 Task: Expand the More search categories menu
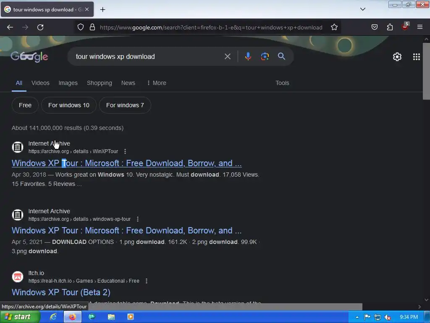[157, 83]
